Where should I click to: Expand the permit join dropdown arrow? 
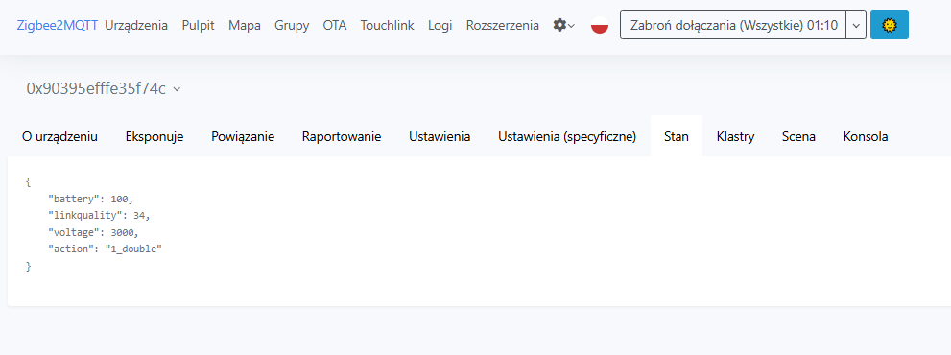[856, 25]
